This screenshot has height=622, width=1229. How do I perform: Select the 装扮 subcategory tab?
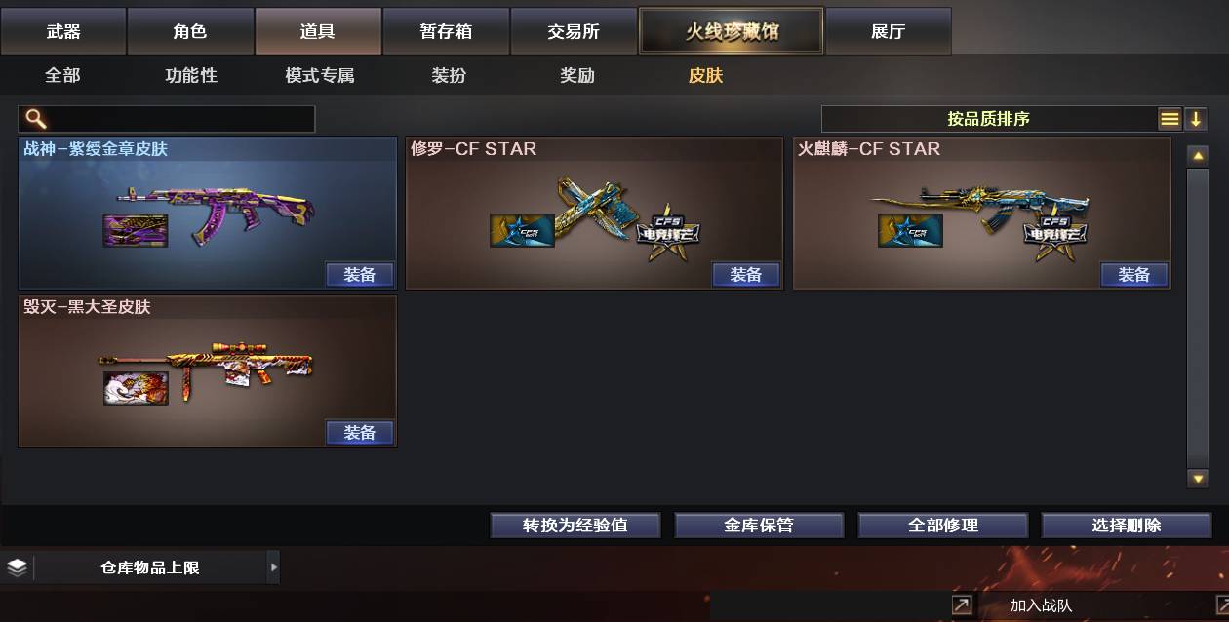(449, 75)
